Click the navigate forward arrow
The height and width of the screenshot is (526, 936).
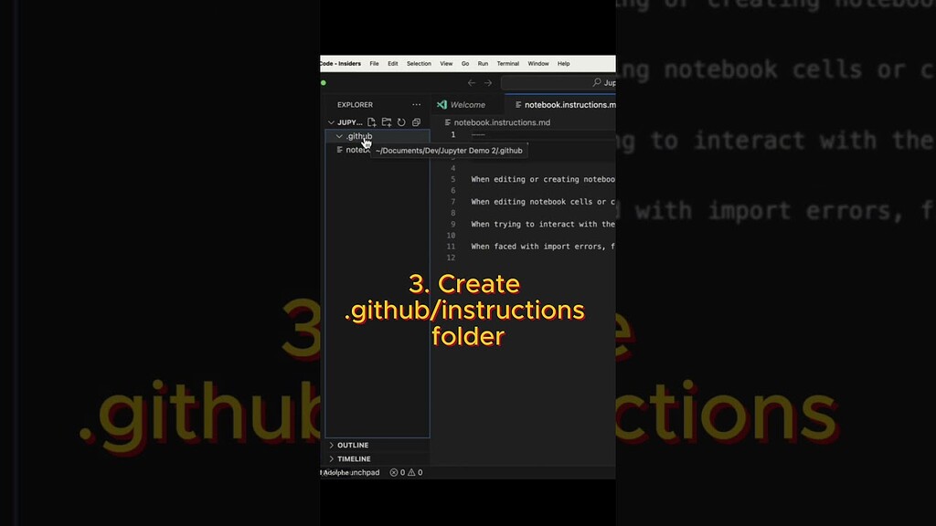pos(489,83)
